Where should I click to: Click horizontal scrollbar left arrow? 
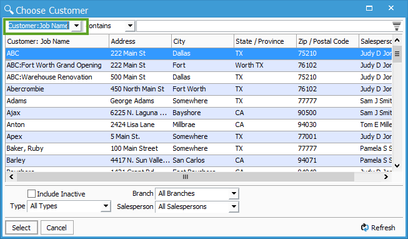coord(11,176)
